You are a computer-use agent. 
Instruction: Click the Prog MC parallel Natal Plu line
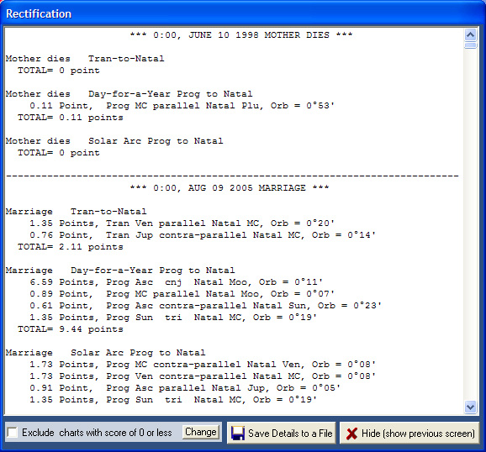(182, 106)
